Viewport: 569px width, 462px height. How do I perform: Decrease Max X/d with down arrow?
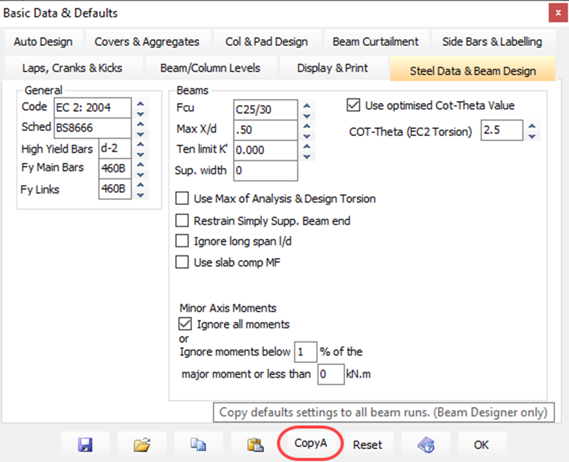307,137
